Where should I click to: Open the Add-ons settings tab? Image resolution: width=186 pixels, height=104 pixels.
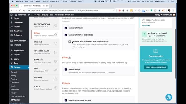(45, 79)
